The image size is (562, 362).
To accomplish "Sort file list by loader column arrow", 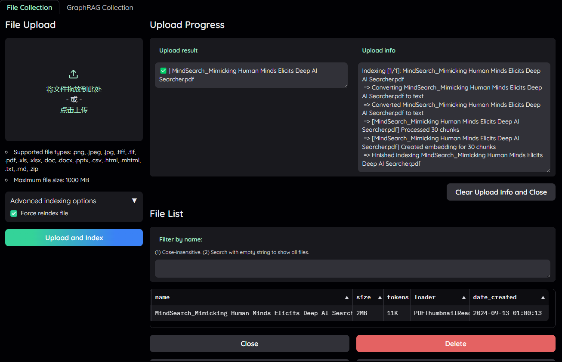I will point(464,297).
